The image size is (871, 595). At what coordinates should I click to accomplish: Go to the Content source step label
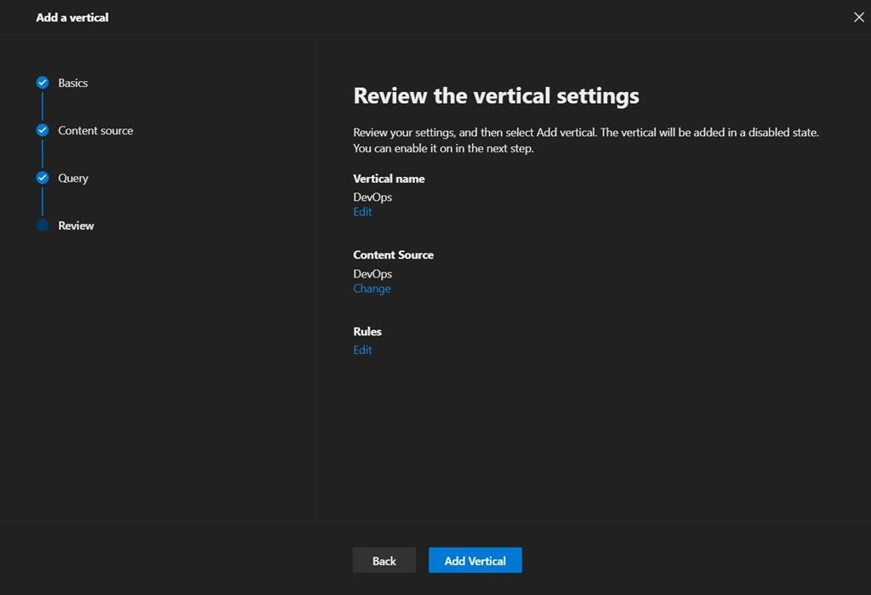[95, 131]
